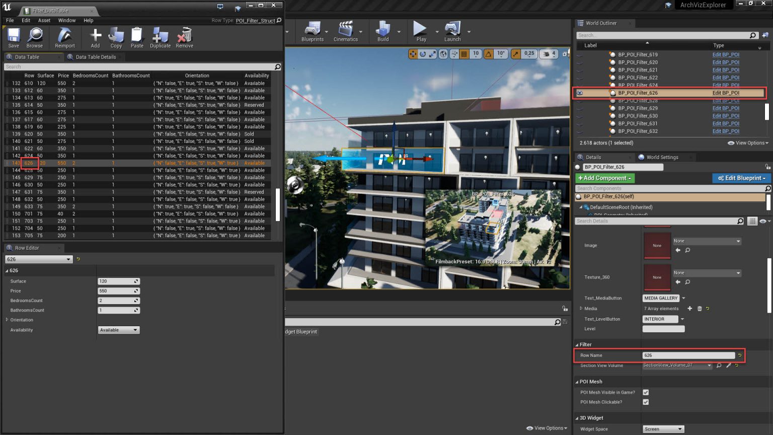Click the Image texture swatch showing None
Viewport: 773px width, 435px height.
pos(657,245)
